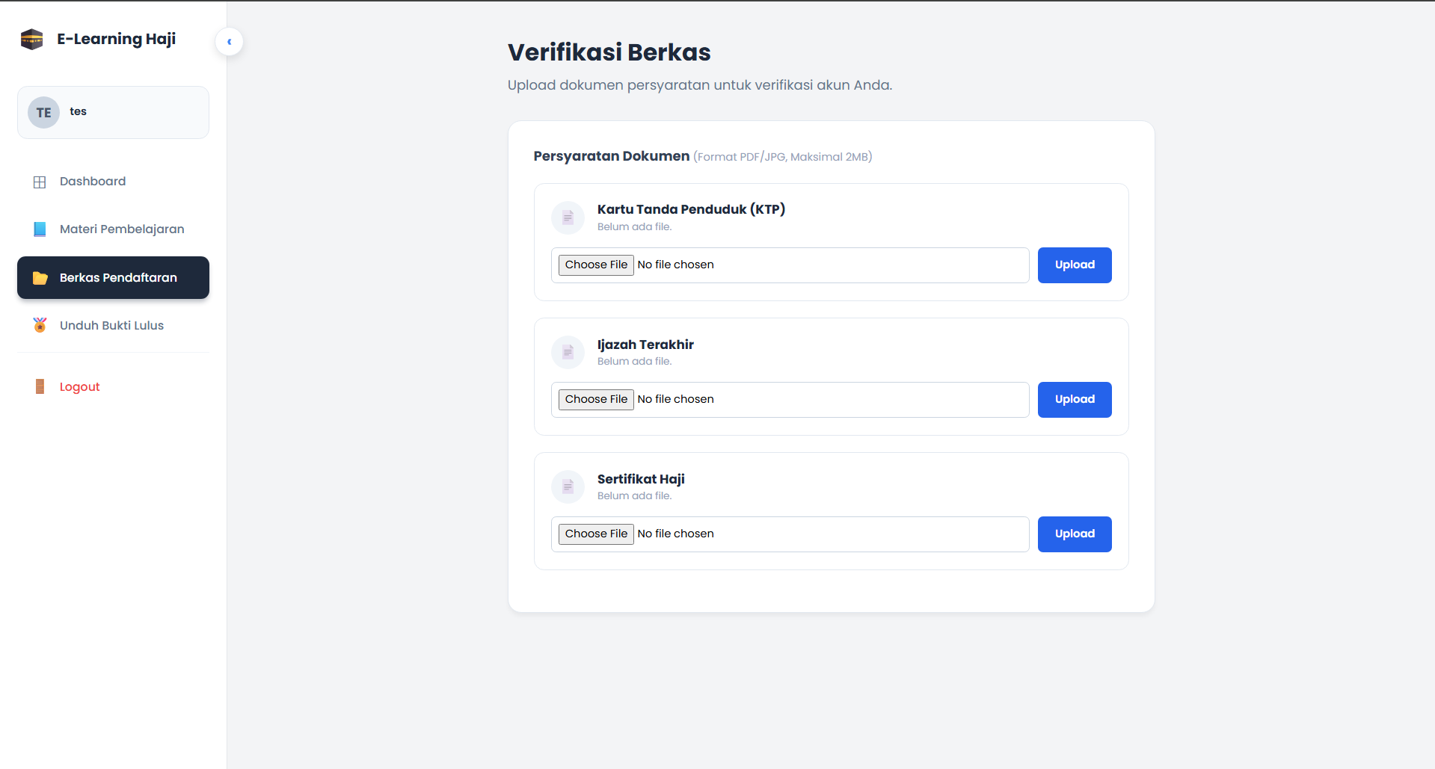The image size is (1435, 769).
Task: Go to Materi Pembelajaran
Action: (114, 229)
